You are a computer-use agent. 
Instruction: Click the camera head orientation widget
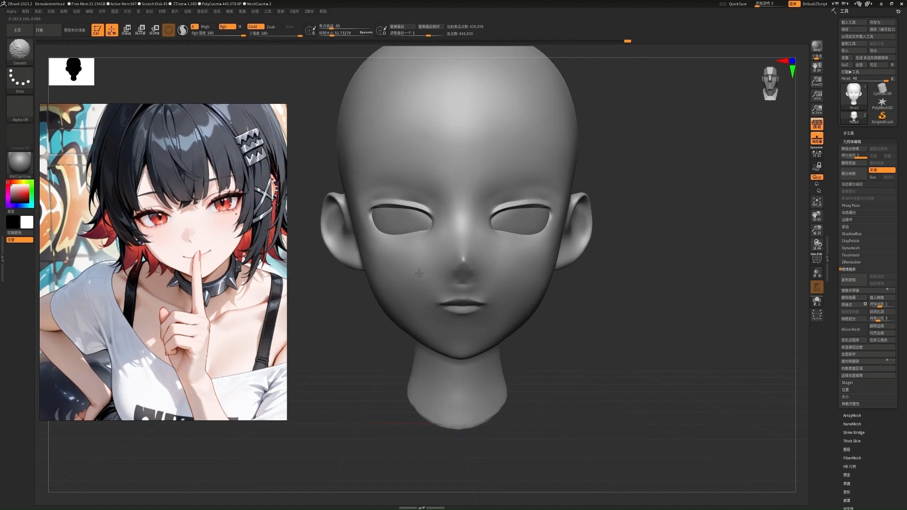tap(770, 83)
